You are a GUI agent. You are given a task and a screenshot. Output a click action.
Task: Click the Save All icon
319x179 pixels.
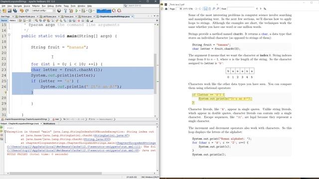click(15, 10)
